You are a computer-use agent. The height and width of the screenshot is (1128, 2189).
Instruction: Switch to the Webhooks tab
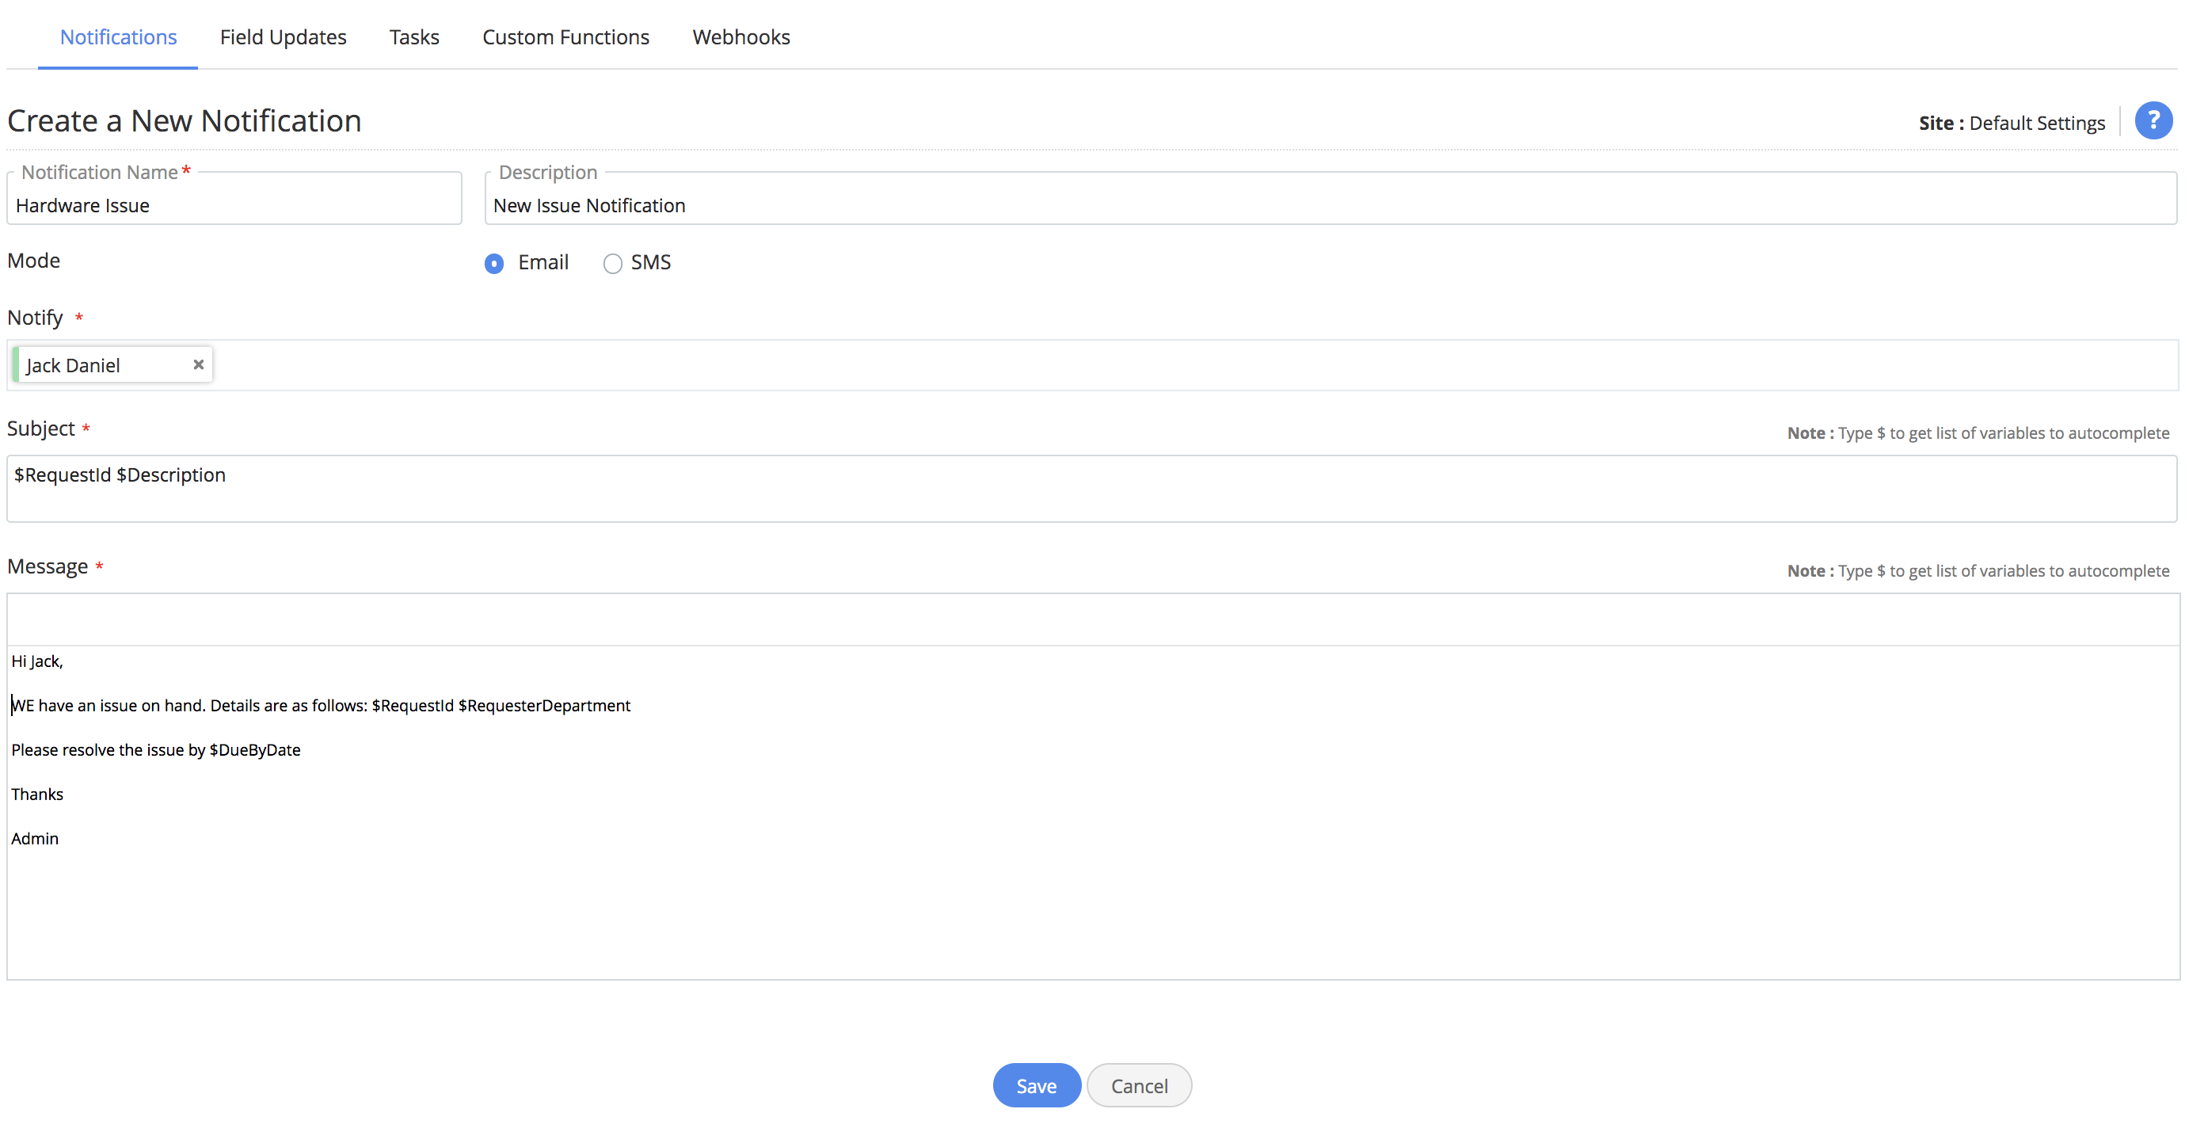pos(740,37)
